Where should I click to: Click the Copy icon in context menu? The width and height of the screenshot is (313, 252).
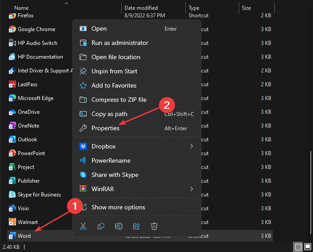click(101, 226)
